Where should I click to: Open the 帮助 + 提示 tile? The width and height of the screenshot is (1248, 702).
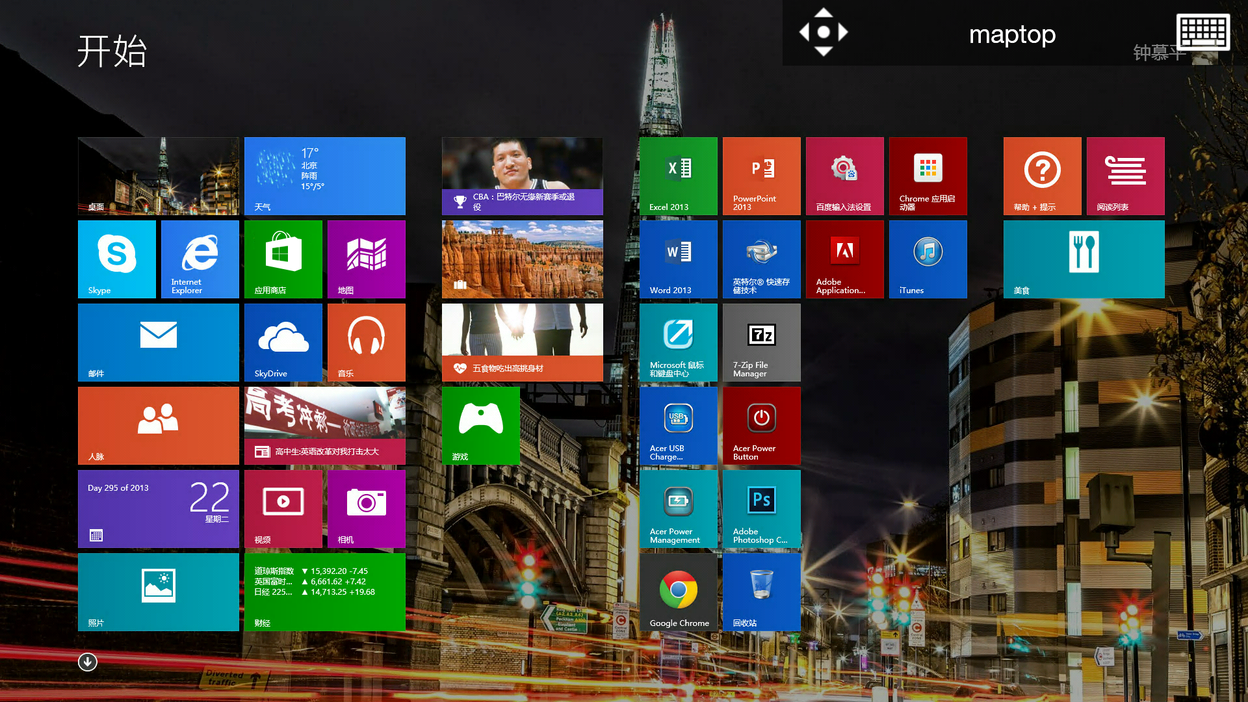(1043, 176)
